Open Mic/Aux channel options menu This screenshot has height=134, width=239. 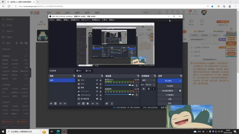point(137,85)
